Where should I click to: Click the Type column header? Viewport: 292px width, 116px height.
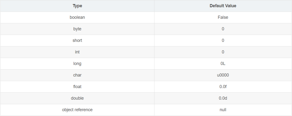[77, 6]
